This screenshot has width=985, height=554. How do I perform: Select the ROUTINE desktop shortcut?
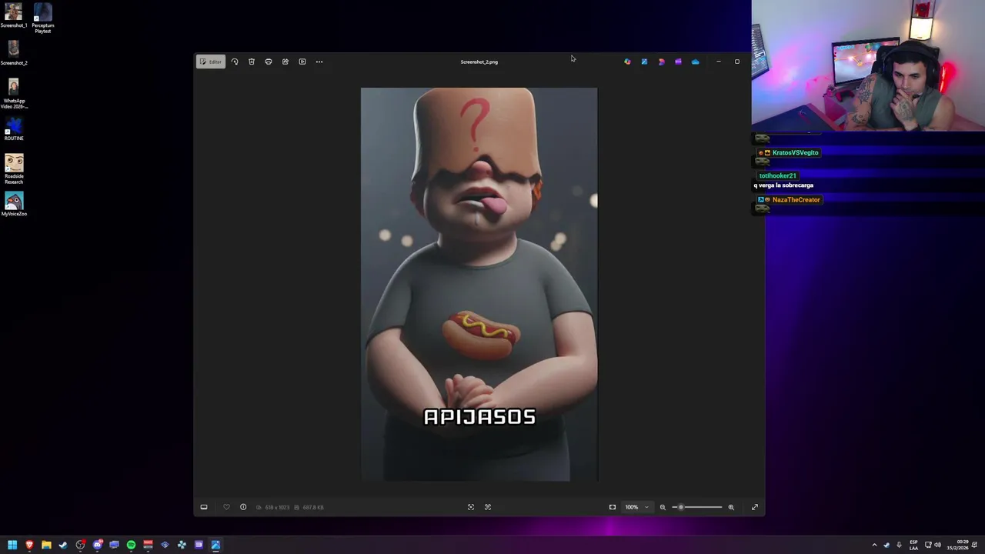pos(14,128)
